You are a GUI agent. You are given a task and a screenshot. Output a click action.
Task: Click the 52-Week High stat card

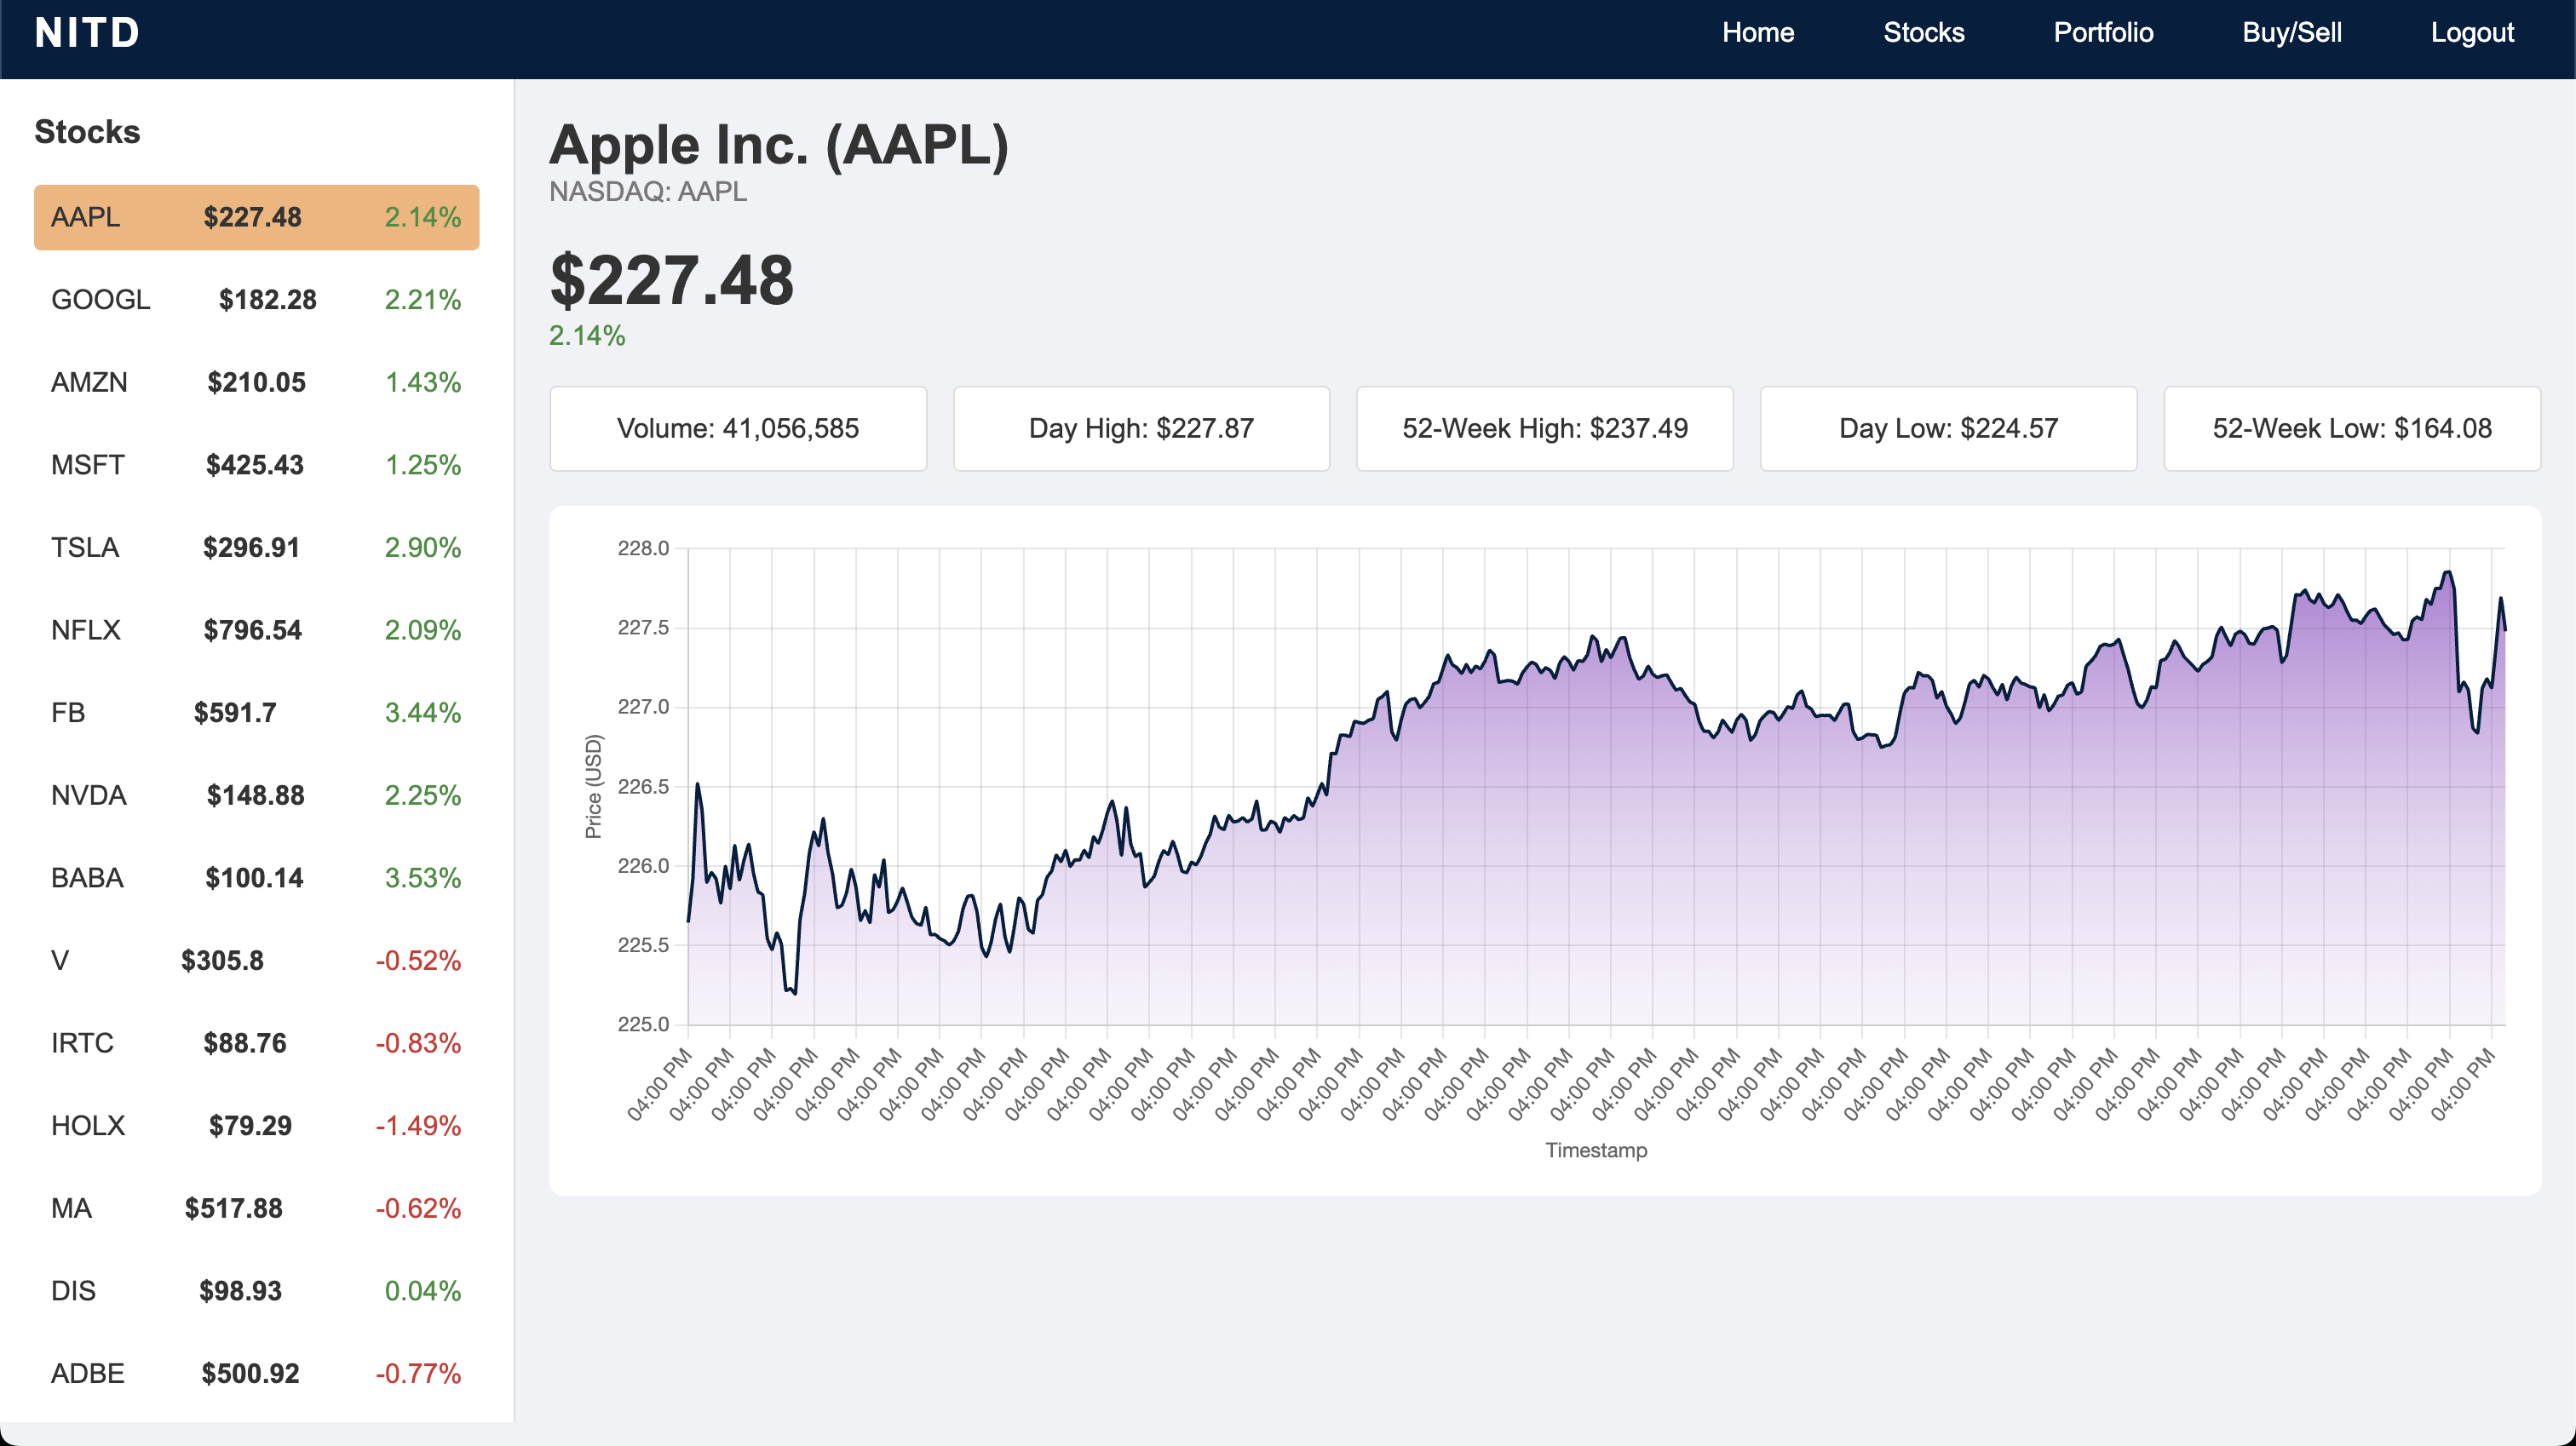click(x=1544, y=429)
